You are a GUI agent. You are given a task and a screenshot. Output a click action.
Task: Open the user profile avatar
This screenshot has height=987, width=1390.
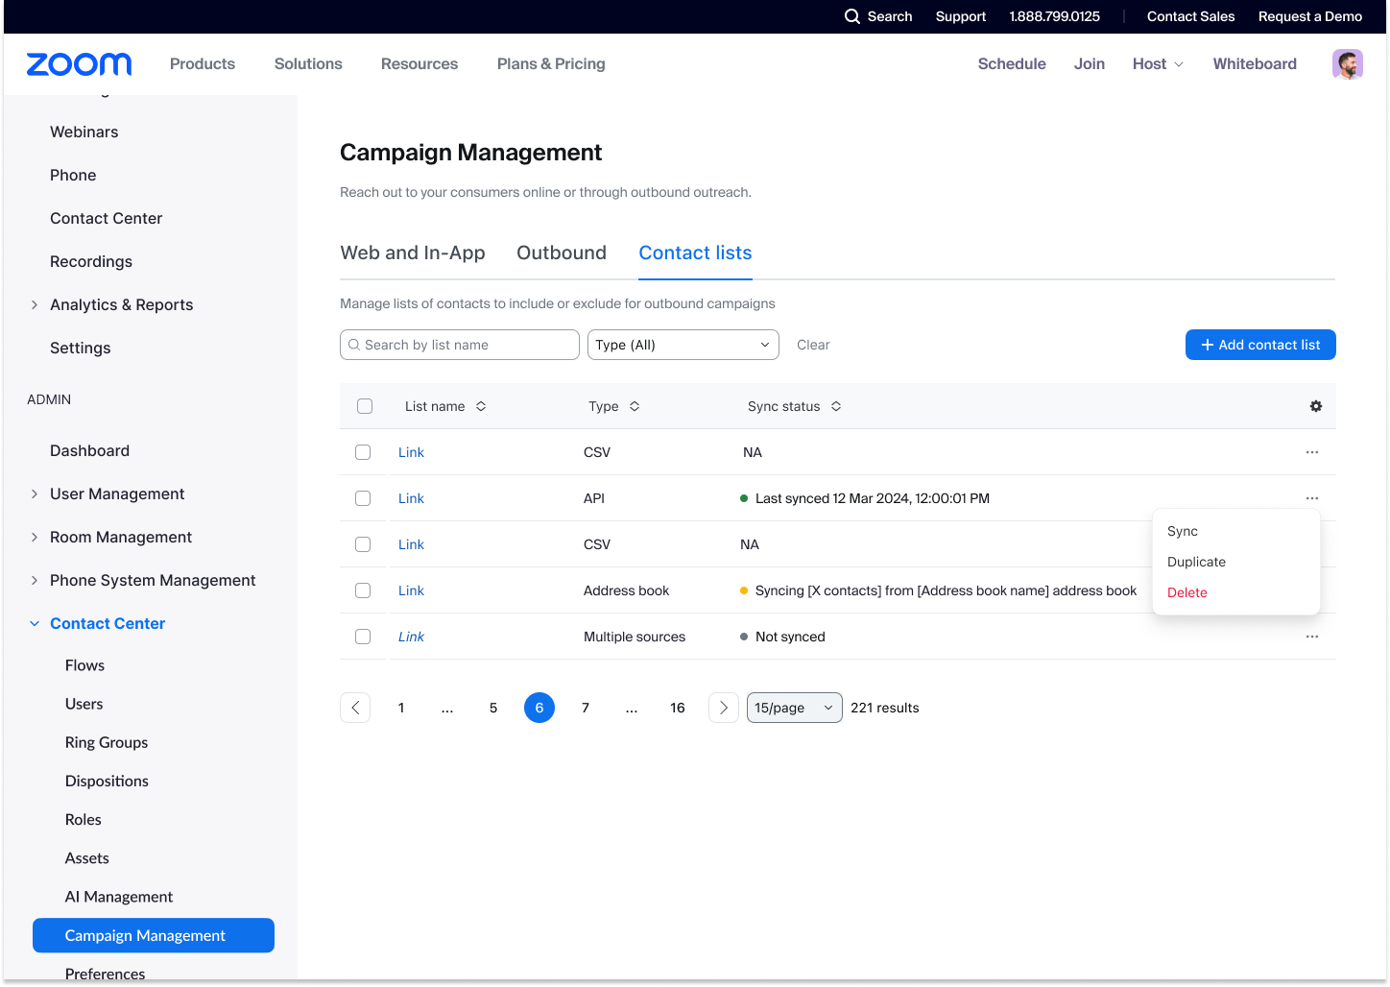pyautogui.click(x=1348, y=64)
